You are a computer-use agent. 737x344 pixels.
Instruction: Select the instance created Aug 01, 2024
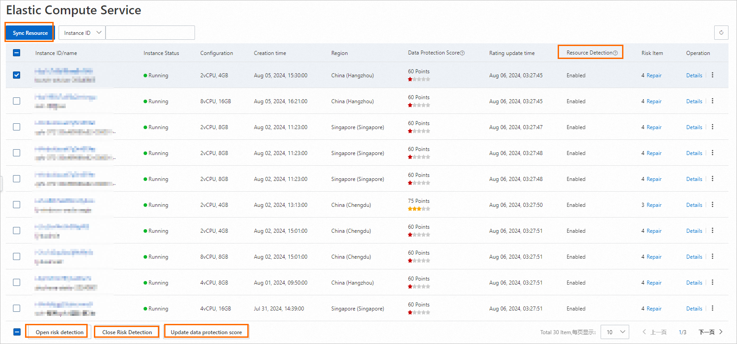(x=17, y=282)
